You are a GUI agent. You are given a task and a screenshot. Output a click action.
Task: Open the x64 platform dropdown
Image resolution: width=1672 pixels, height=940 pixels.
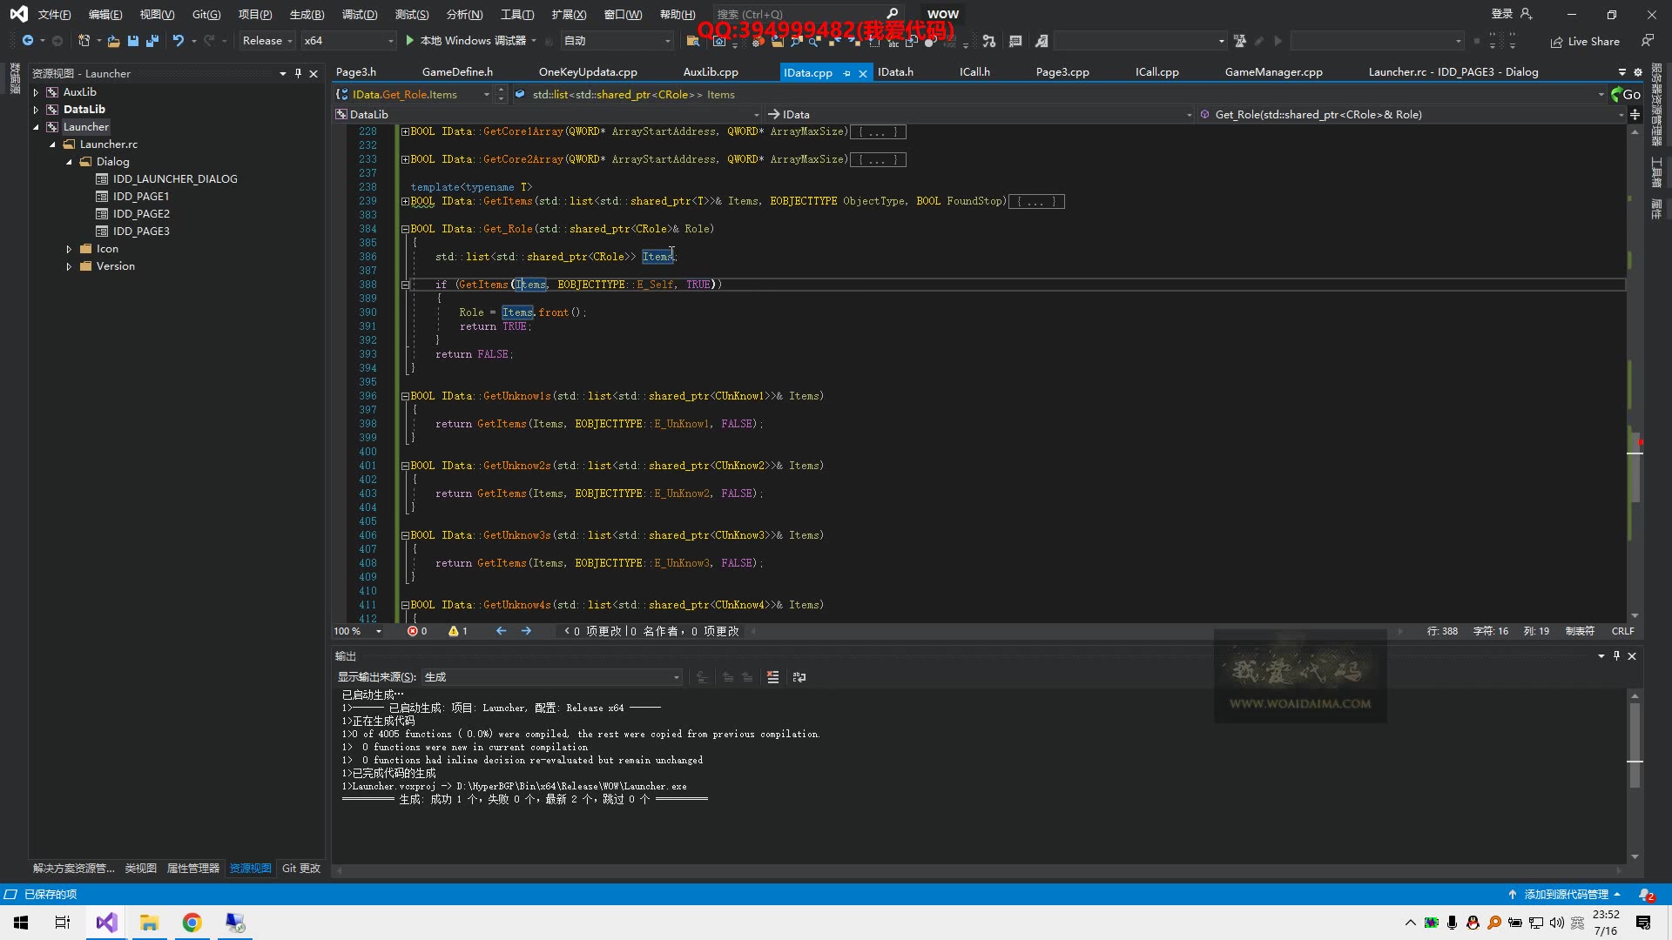click(348, 41)
